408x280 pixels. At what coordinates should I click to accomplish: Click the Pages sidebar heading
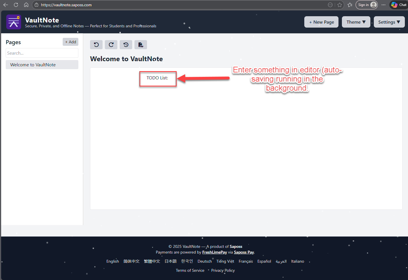13,42
